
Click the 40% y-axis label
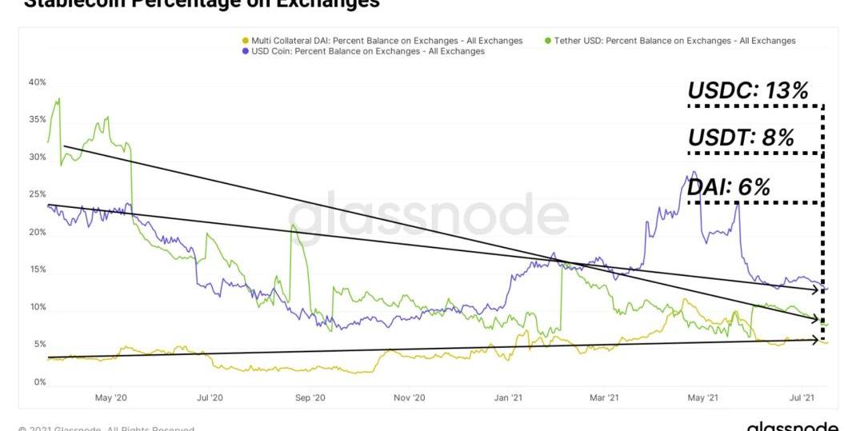[x=37, y=82]
